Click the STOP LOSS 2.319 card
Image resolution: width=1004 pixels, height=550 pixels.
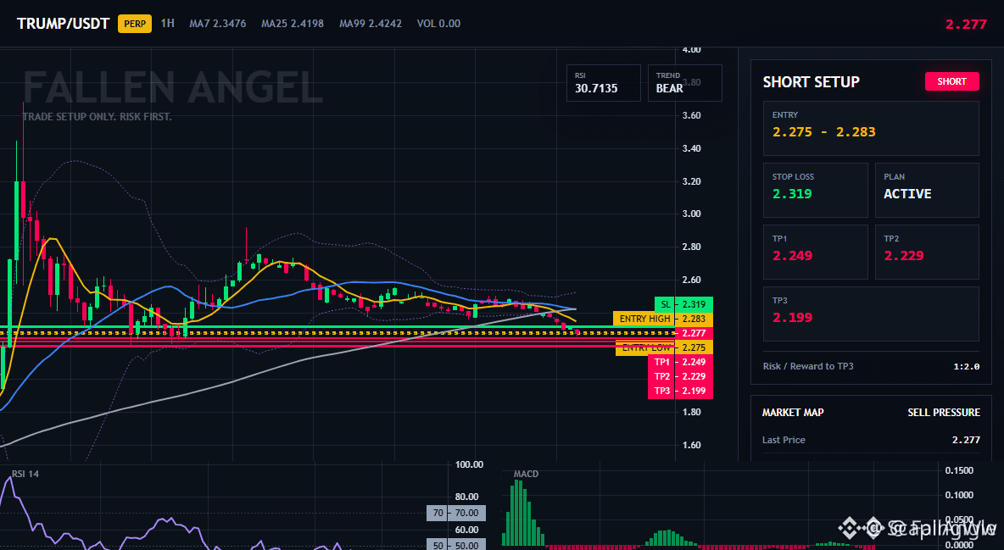click(815, 190)
